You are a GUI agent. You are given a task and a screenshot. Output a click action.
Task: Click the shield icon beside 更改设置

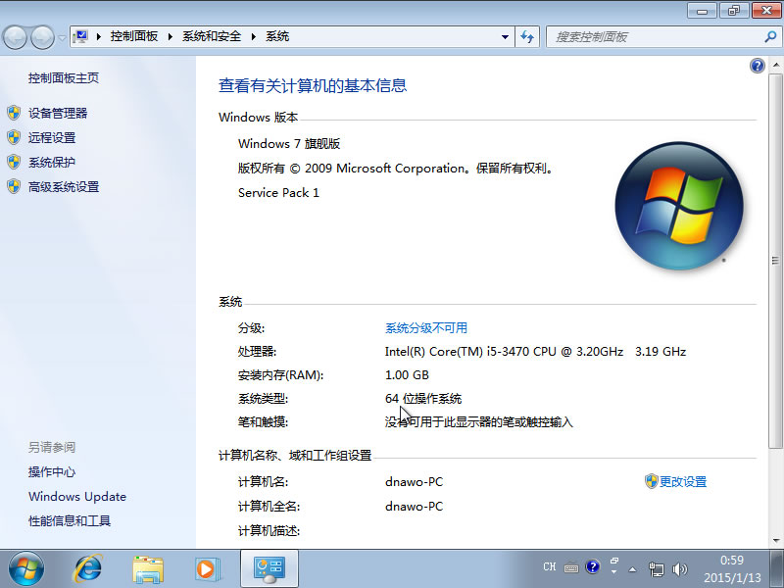coord(651,481)
